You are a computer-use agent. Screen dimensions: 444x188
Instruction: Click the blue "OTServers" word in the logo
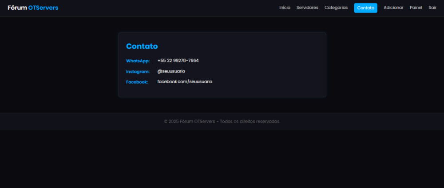point(43,8)
